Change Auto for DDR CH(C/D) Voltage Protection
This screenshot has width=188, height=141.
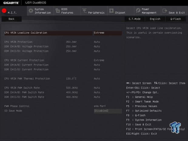click(x=97, y=51)
